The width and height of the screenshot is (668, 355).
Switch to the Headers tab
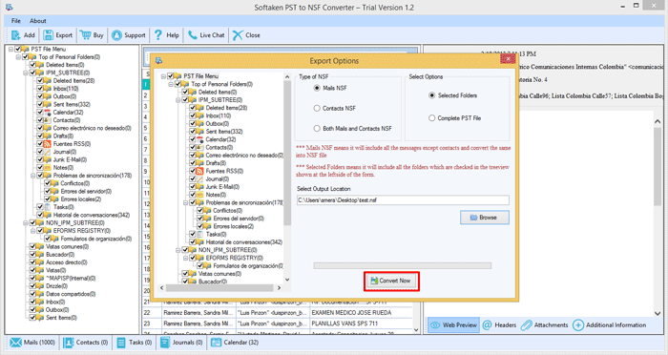[499, 325]
